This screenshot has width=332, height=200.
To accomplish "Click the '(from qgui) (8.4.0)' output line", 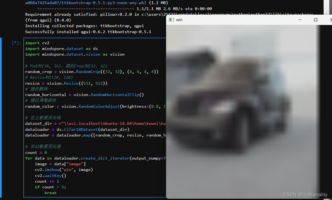I will tap(48, 20).
